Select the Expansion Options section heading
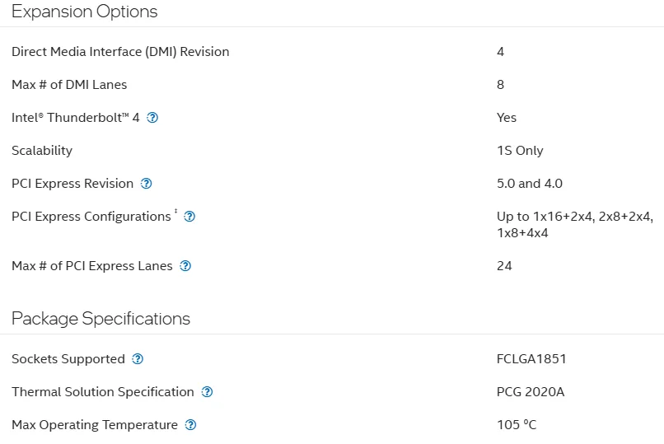Screen dimensions: 664x444 pos(84,12)
